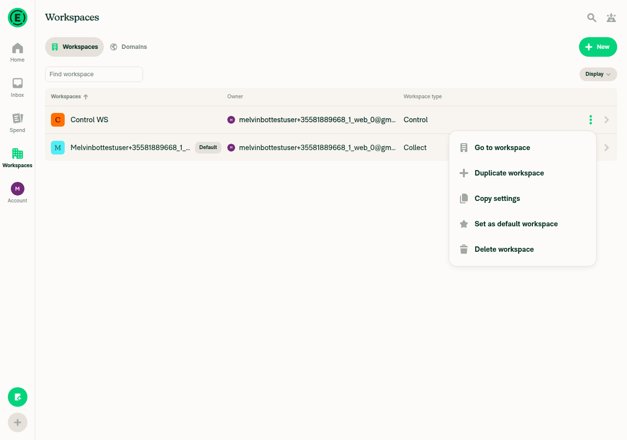Click the orange C avatar of Control WS
The image size is (627, 440).
pyautogui.click(x=58, y=120)
